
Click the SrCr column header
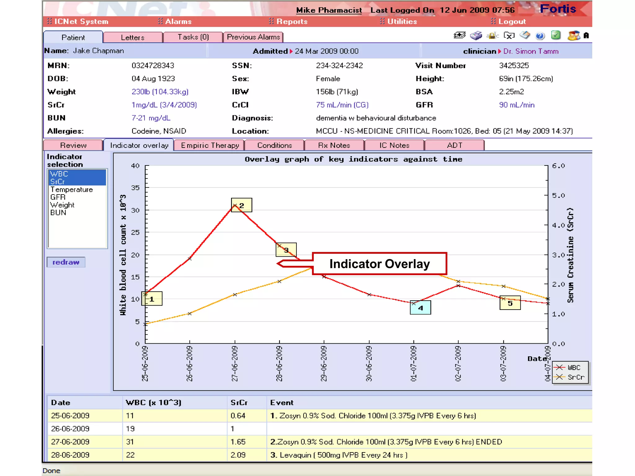click(247, 403)
